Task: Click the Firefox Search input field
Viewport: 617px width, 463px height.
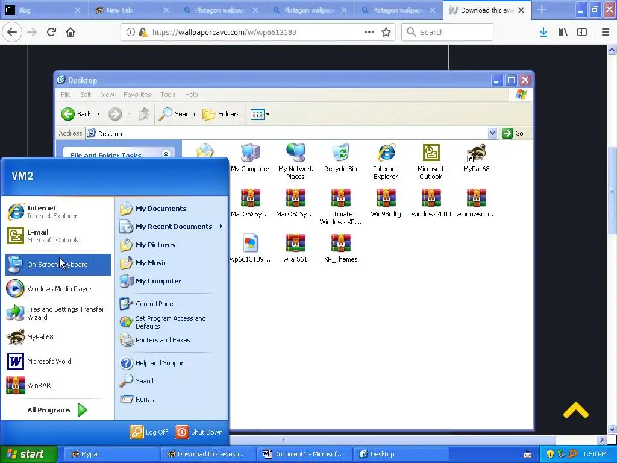Action: (448, 33)
